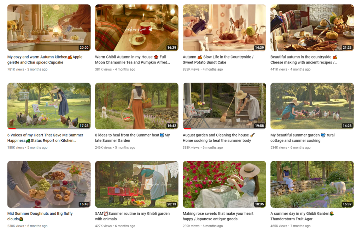Open '6 Voices of my Heart' summer happiness video
The width and height of the screenshot is (362, 232).
45,138
